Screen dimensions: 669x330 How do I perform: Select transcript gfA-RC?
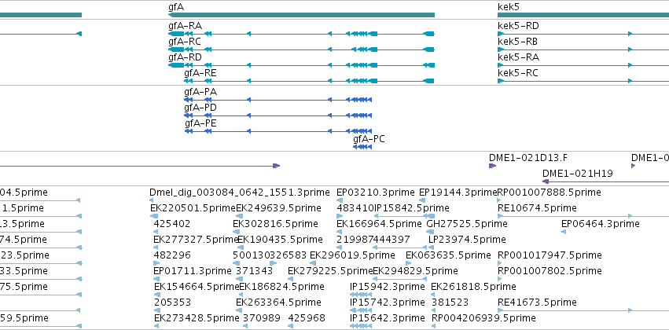click(x=185, y=42)
